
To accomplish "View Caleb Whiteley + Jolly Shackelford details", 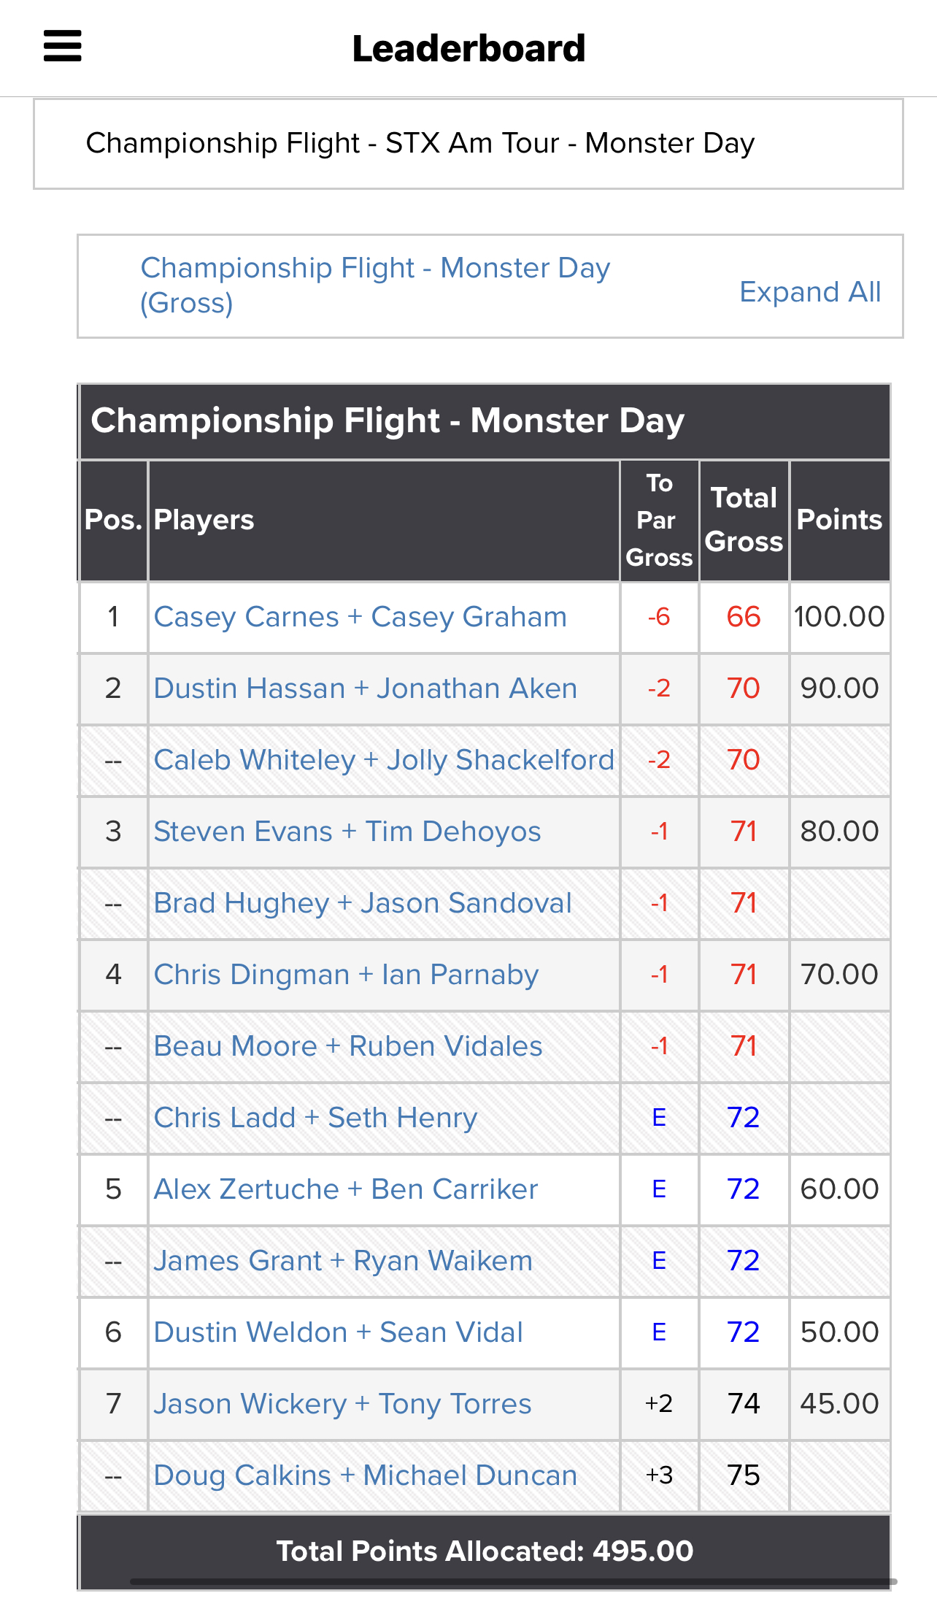I will pyautogui.click(x=385, y=760).
